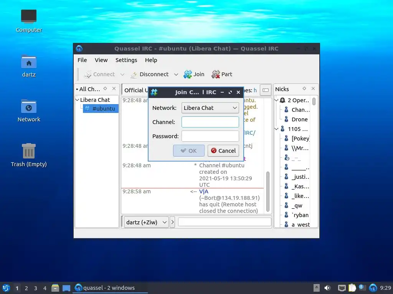Click the _qw user icon
This screenshot has height=294, width=393.
tap(286, 206)
